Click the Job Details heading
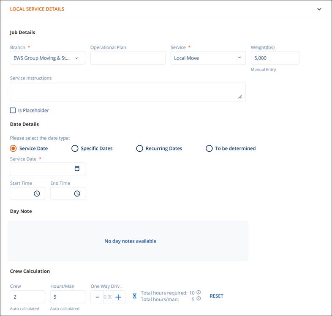The height and width of the screenshot is (316, 332). tap(22, 33)
